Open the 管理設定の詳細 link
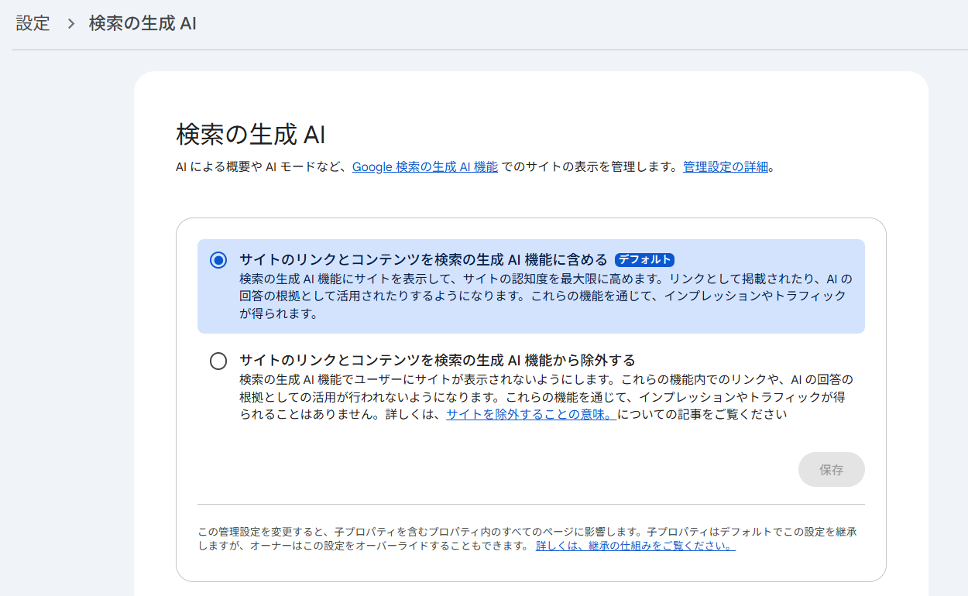This screenshot has height=596, width=968. pos(726,166)
